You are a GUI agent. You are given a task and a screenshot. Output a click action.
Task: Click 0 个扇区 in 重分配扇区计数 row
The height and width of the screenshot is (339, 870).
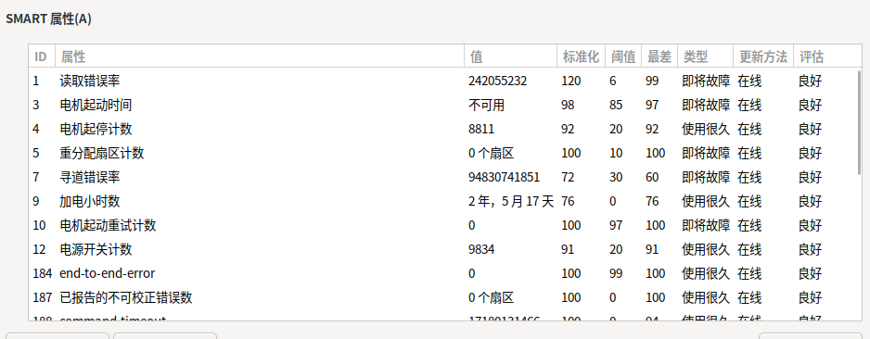[491, 153]
